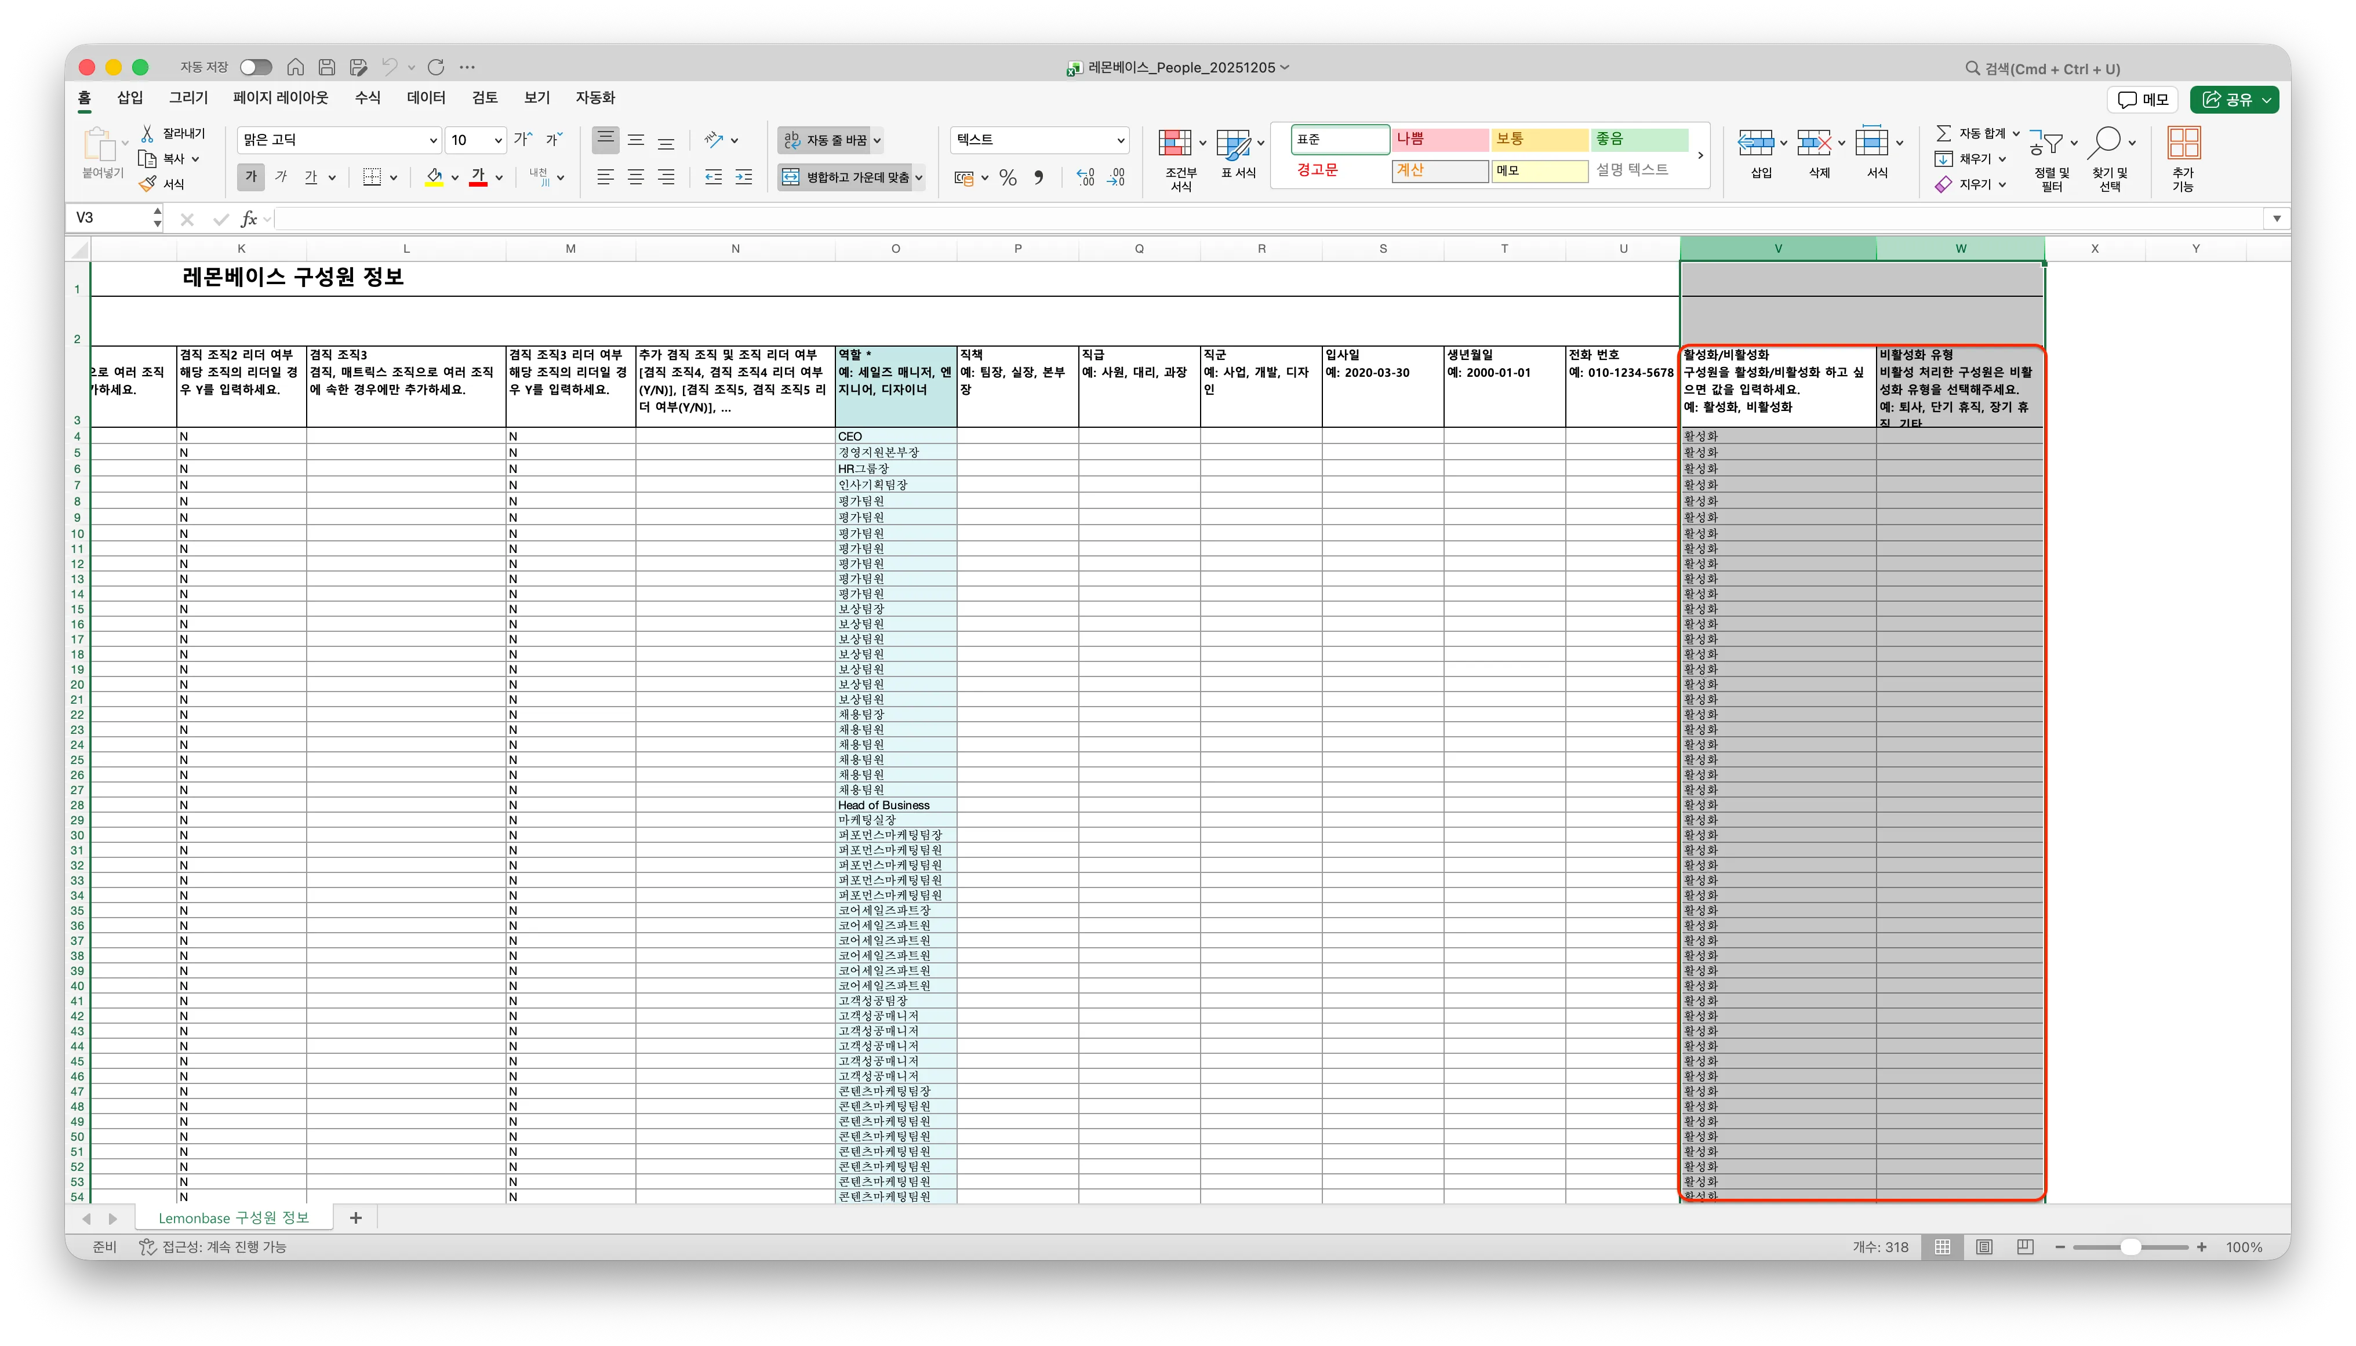2356x1346 pixels.
Task: Open the 자동 합계 dropdown arrow
Action: tap(2016, 134)
